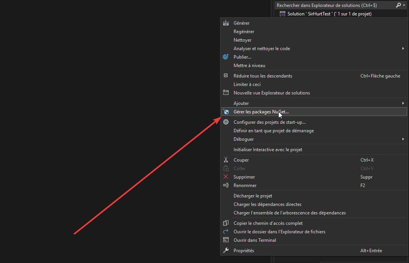Expand the Analyser et nettoyer le code submenu

coord(403,49)
